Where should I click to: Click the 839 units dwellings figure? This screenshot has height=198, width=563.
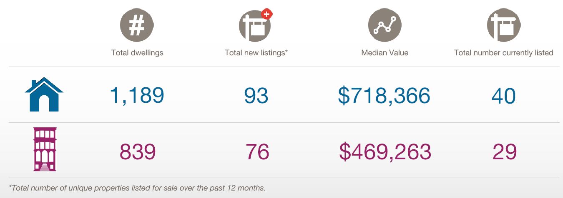click(x=138, y=151)
